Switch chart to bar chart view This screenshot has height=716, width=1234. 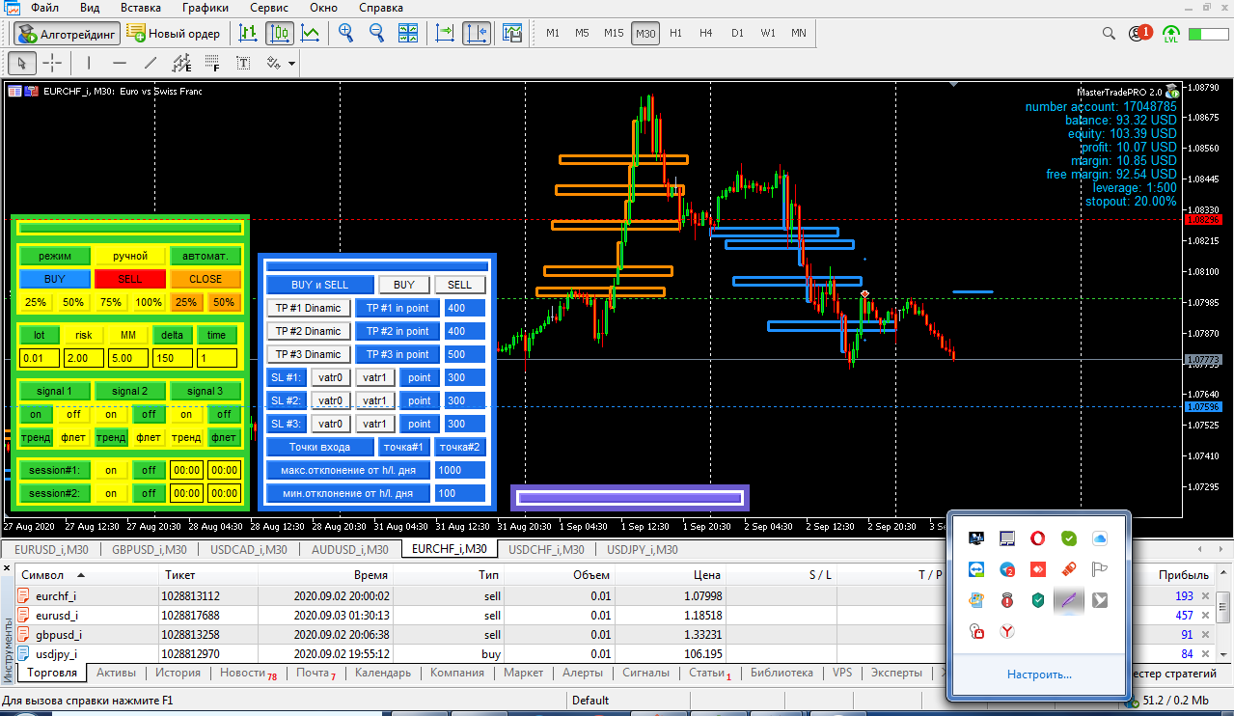point(248,34)
